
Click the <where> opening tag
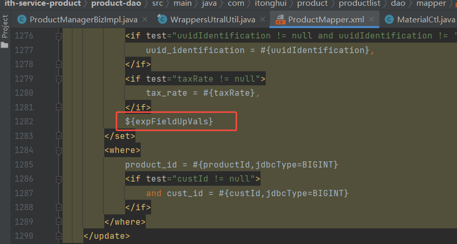pos(122,150)
